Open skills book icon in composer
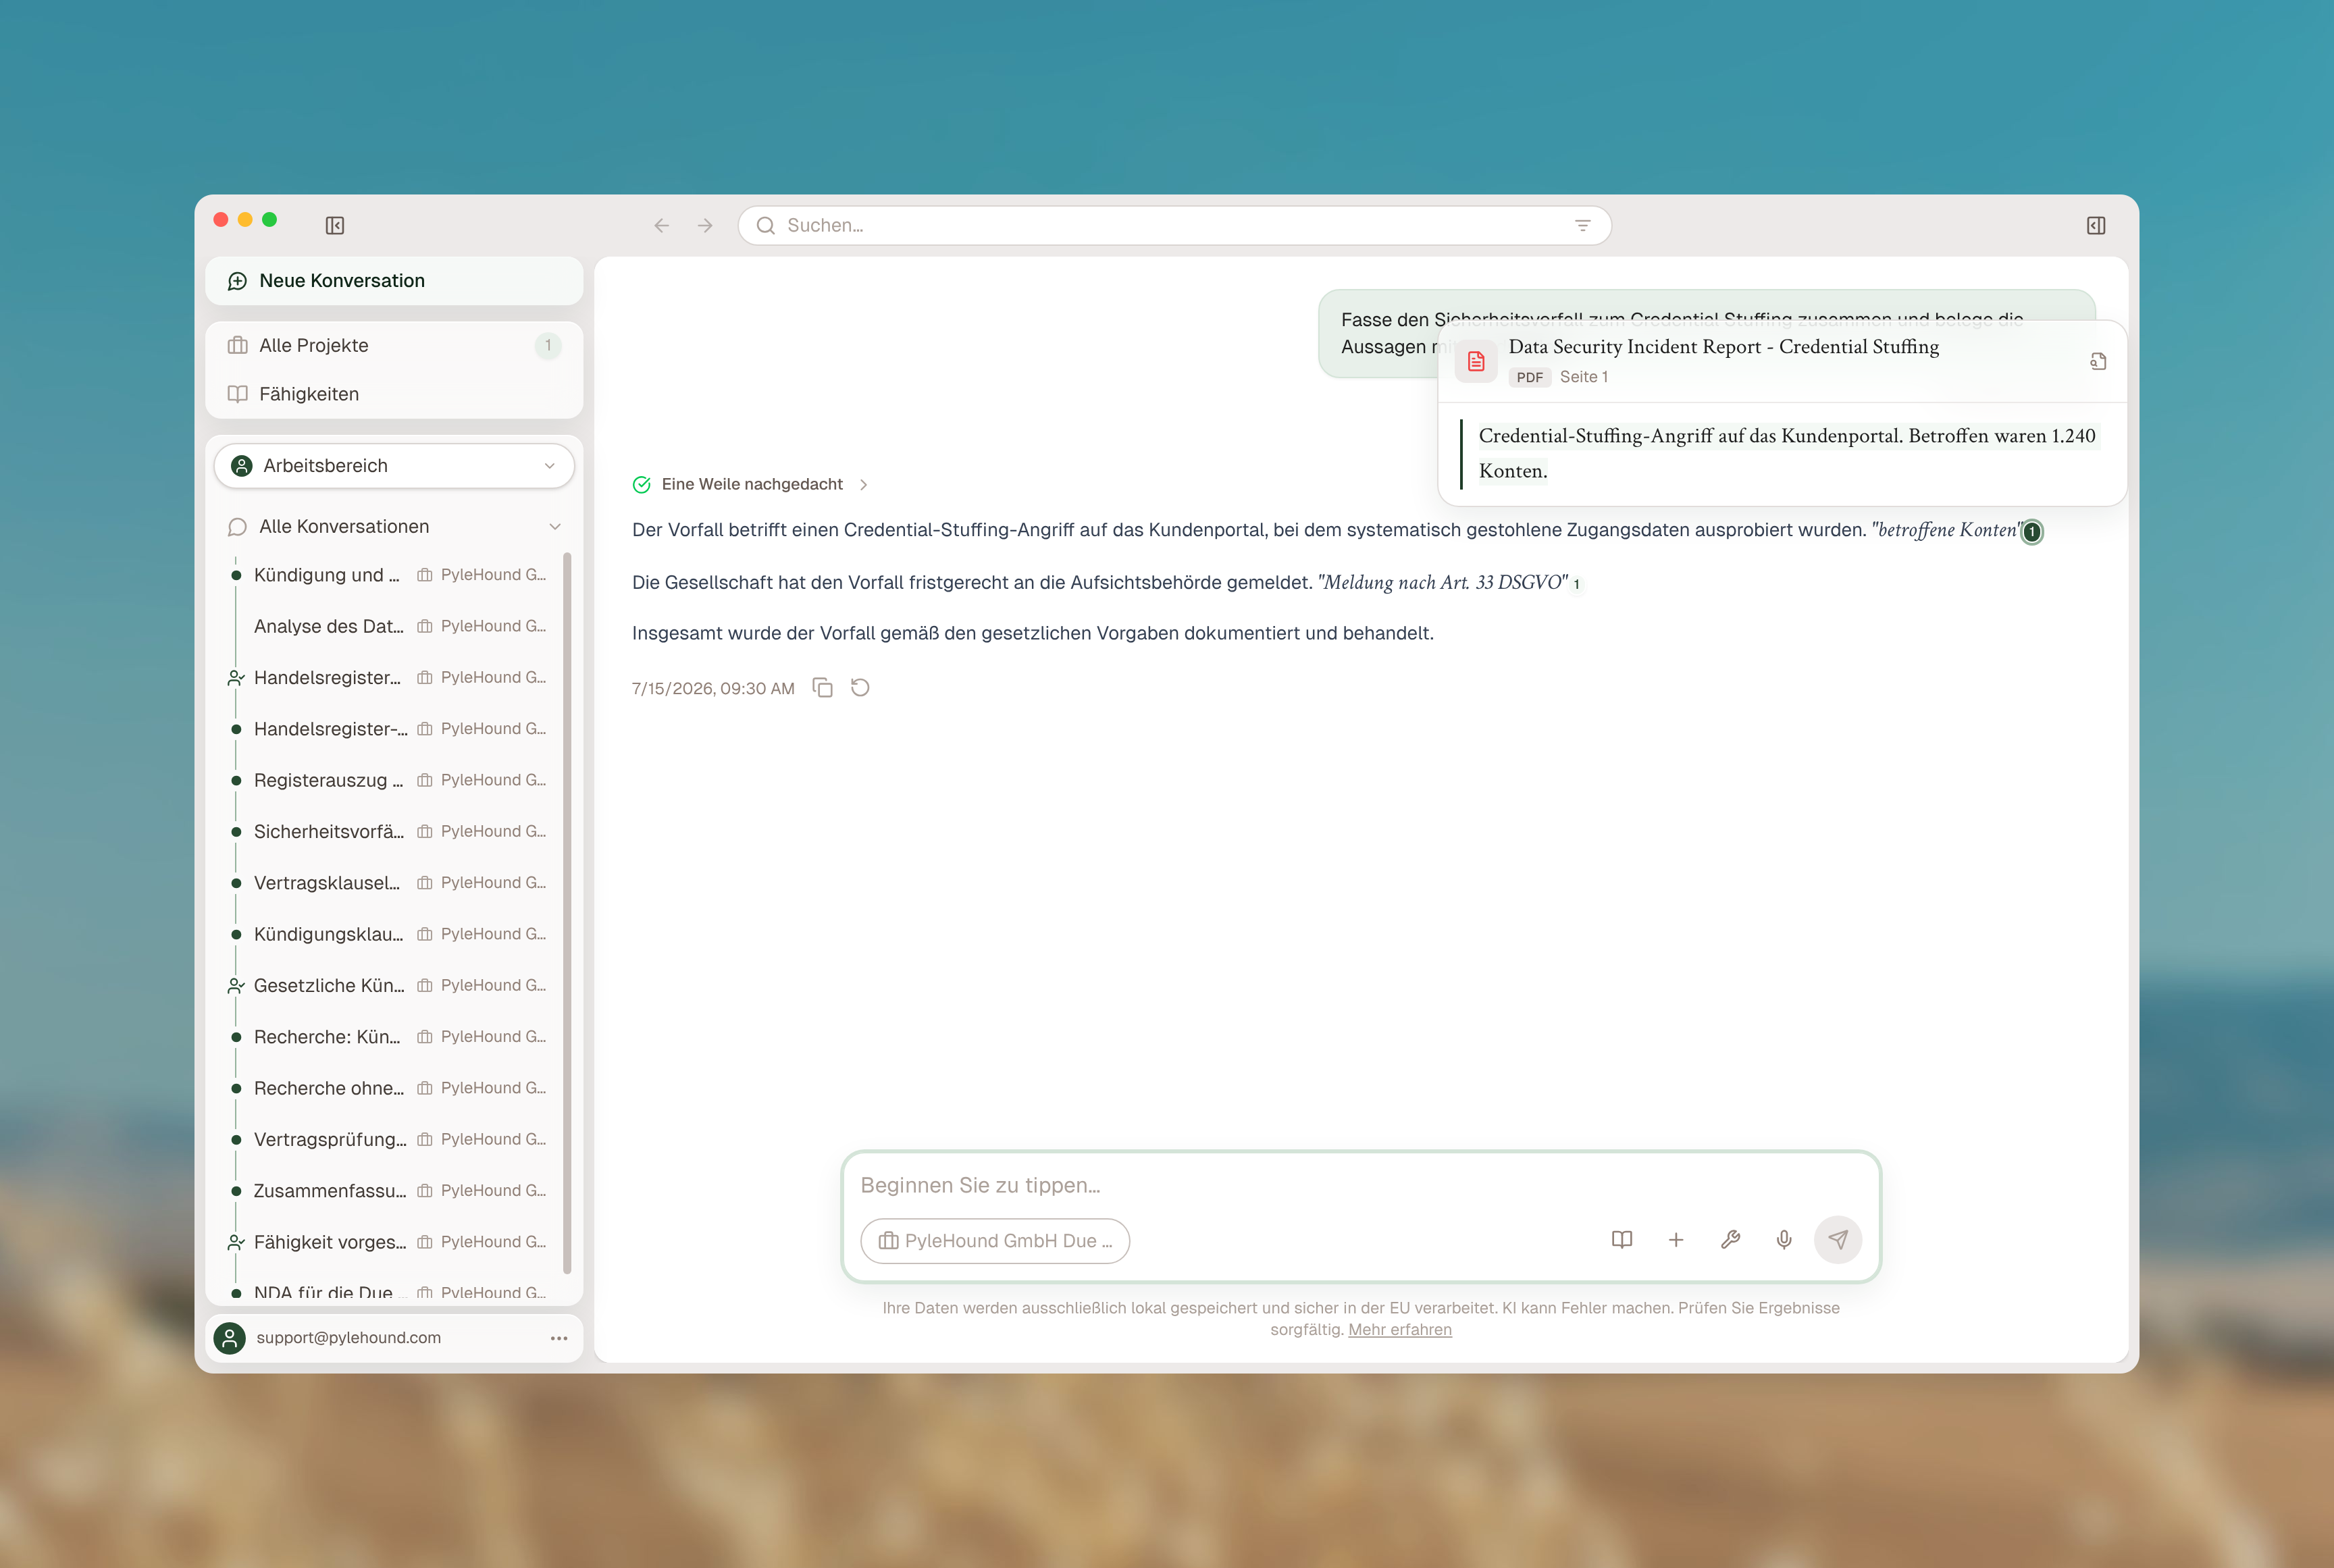The width and height of the screenshot is (2334, 1568). pyautogui.click(x=1622, y=1240)
